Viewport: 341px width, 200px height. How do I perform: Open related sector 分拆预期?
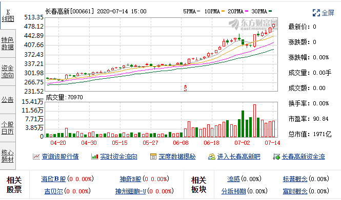(233, 191)
